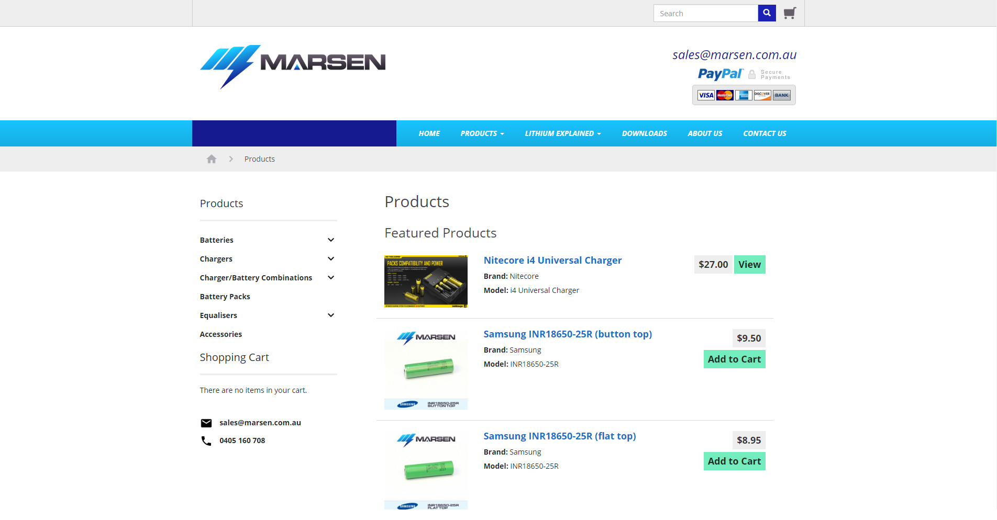
Task: Click the home icon in the breadcrumb
Action: 212,159
